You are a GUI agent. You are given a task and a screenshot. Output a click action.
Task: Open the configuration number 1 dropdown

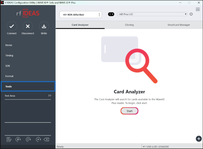pos(111,14)
